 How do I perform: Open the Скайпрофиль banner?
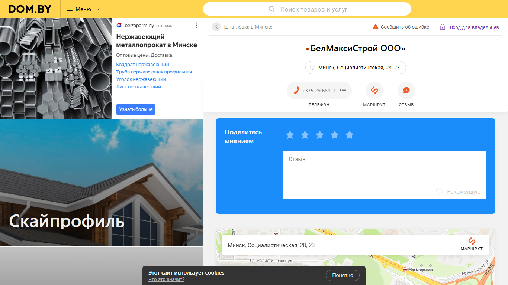(x=102, y=183)
